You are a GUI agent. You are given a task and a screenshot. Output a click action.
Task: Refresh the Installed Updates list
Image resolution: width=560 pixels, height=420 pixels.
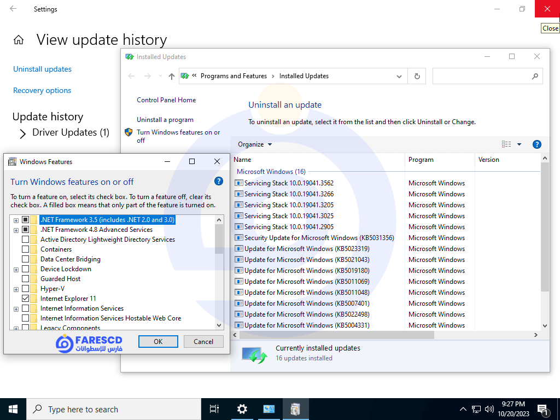[417, 76]
